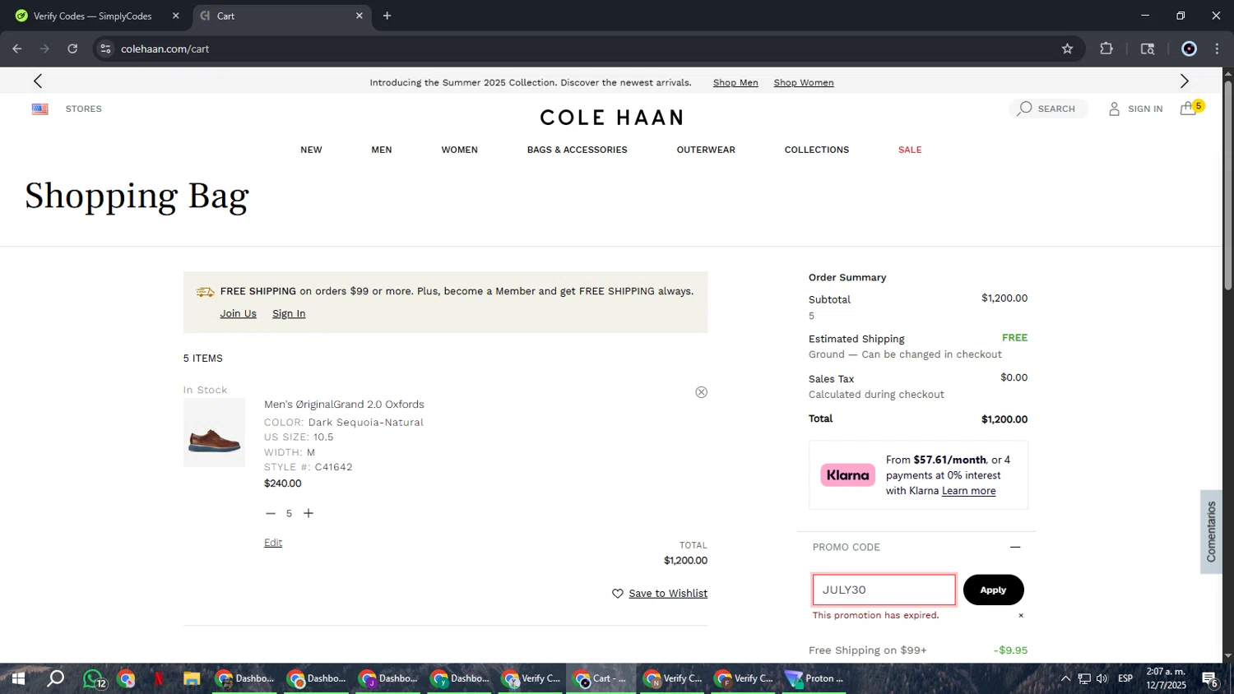Click the JULY30 promo code field
This screenshot has height=694, width=1234.
(x=884, y=590)
